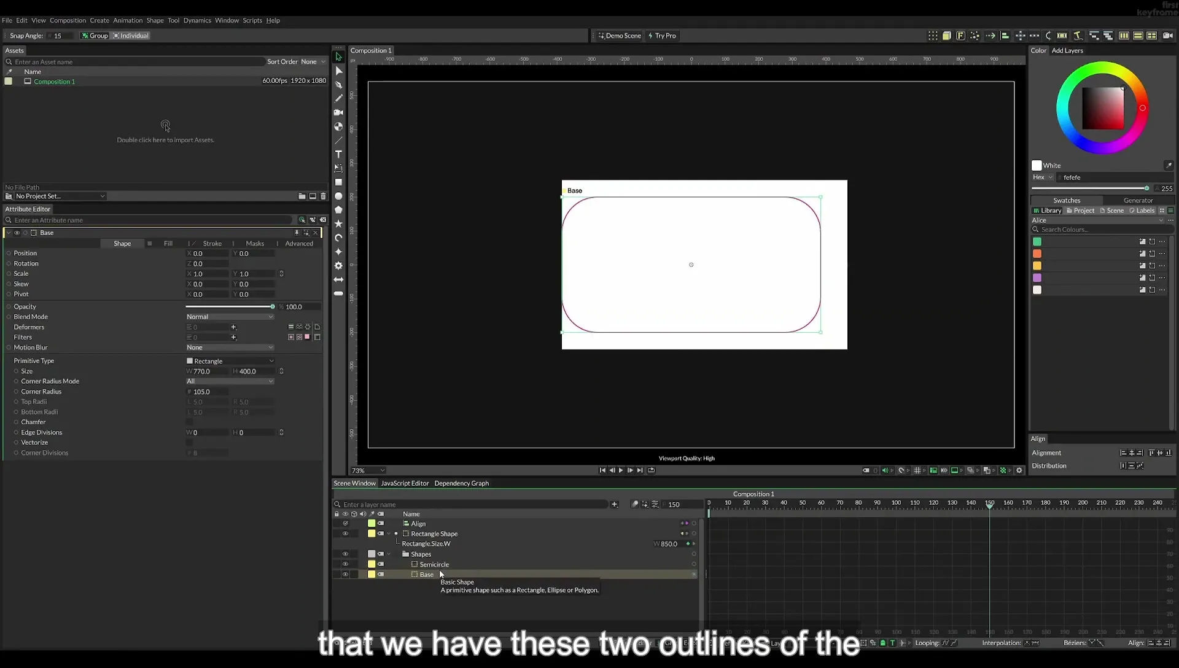Select the Rectangle shape tool
Image resolution: width=1179 pixels, height=668 pixels.
coord(338,182)
